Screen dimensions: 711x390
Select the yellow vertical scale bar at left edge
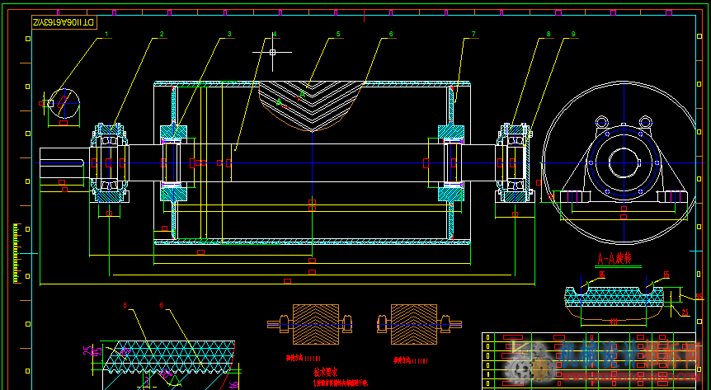[x=16, y=253]
